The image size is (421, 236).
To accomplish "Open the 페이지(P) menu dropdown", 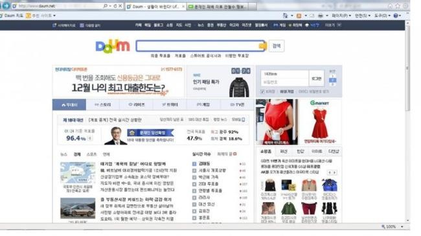I will pyautogui.click(x=341, y=16).
